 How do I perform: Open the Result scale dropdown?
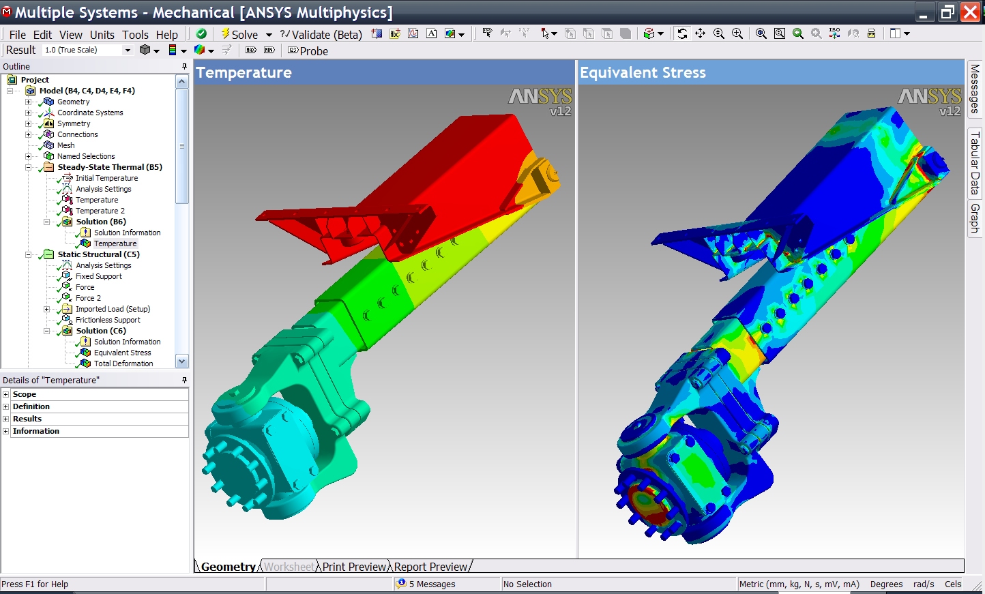[127, 50]
